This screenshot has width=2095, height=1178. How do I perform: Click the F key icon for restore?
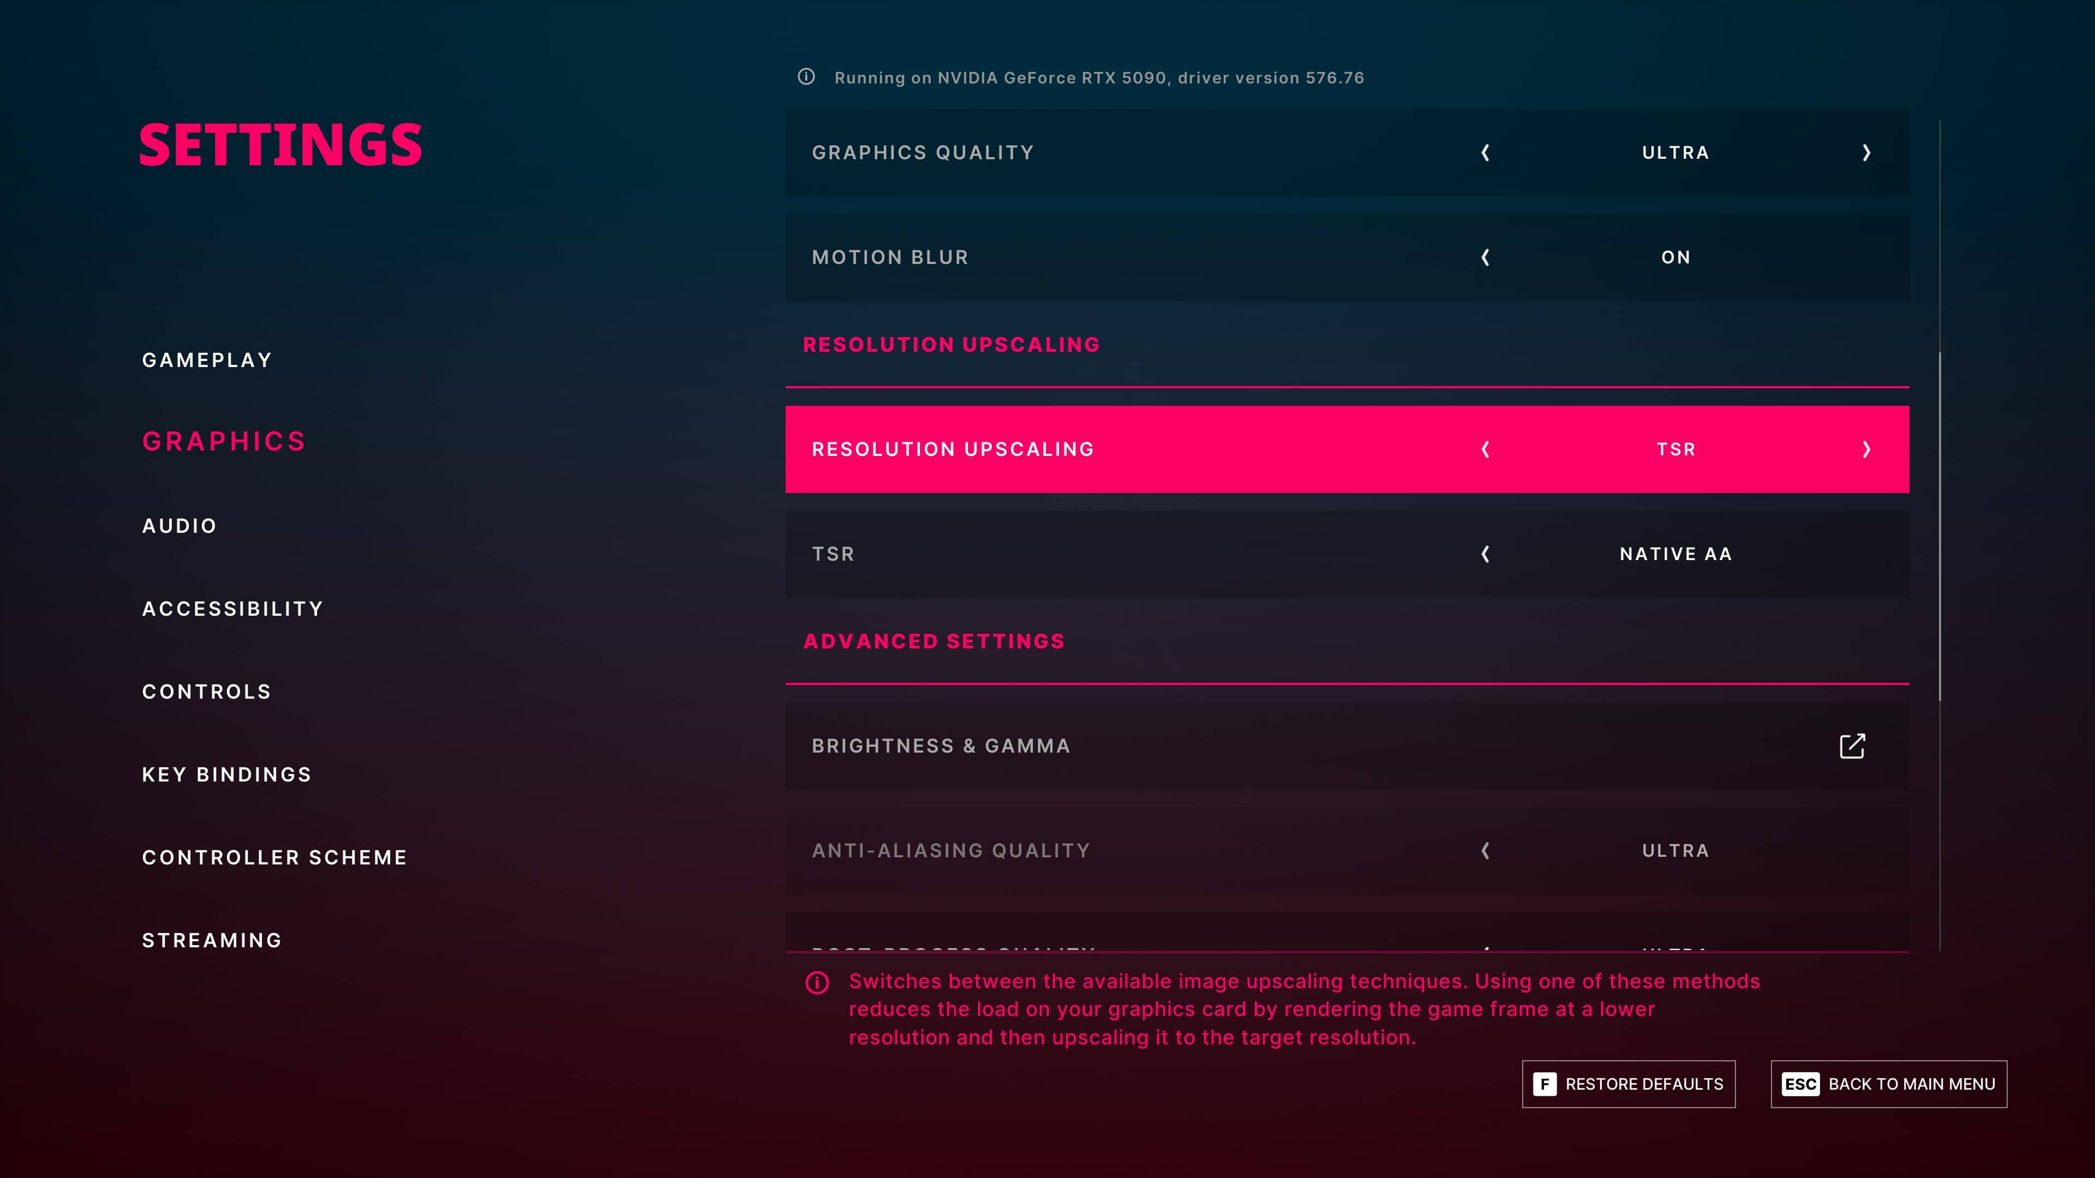(x=1545, y=1084)
